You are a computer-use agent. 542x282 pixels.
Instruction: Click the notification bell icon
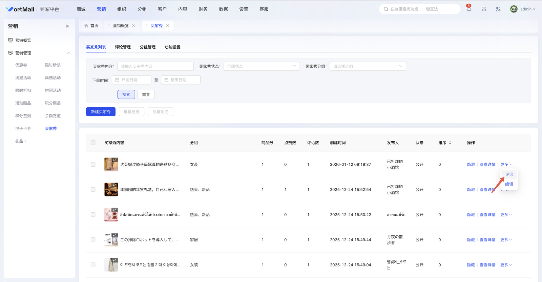(x=469, y=9)
